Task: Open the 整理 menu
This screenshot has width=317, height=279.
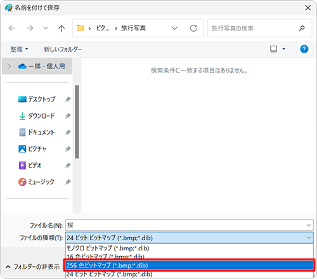Action: pos(19,49)
